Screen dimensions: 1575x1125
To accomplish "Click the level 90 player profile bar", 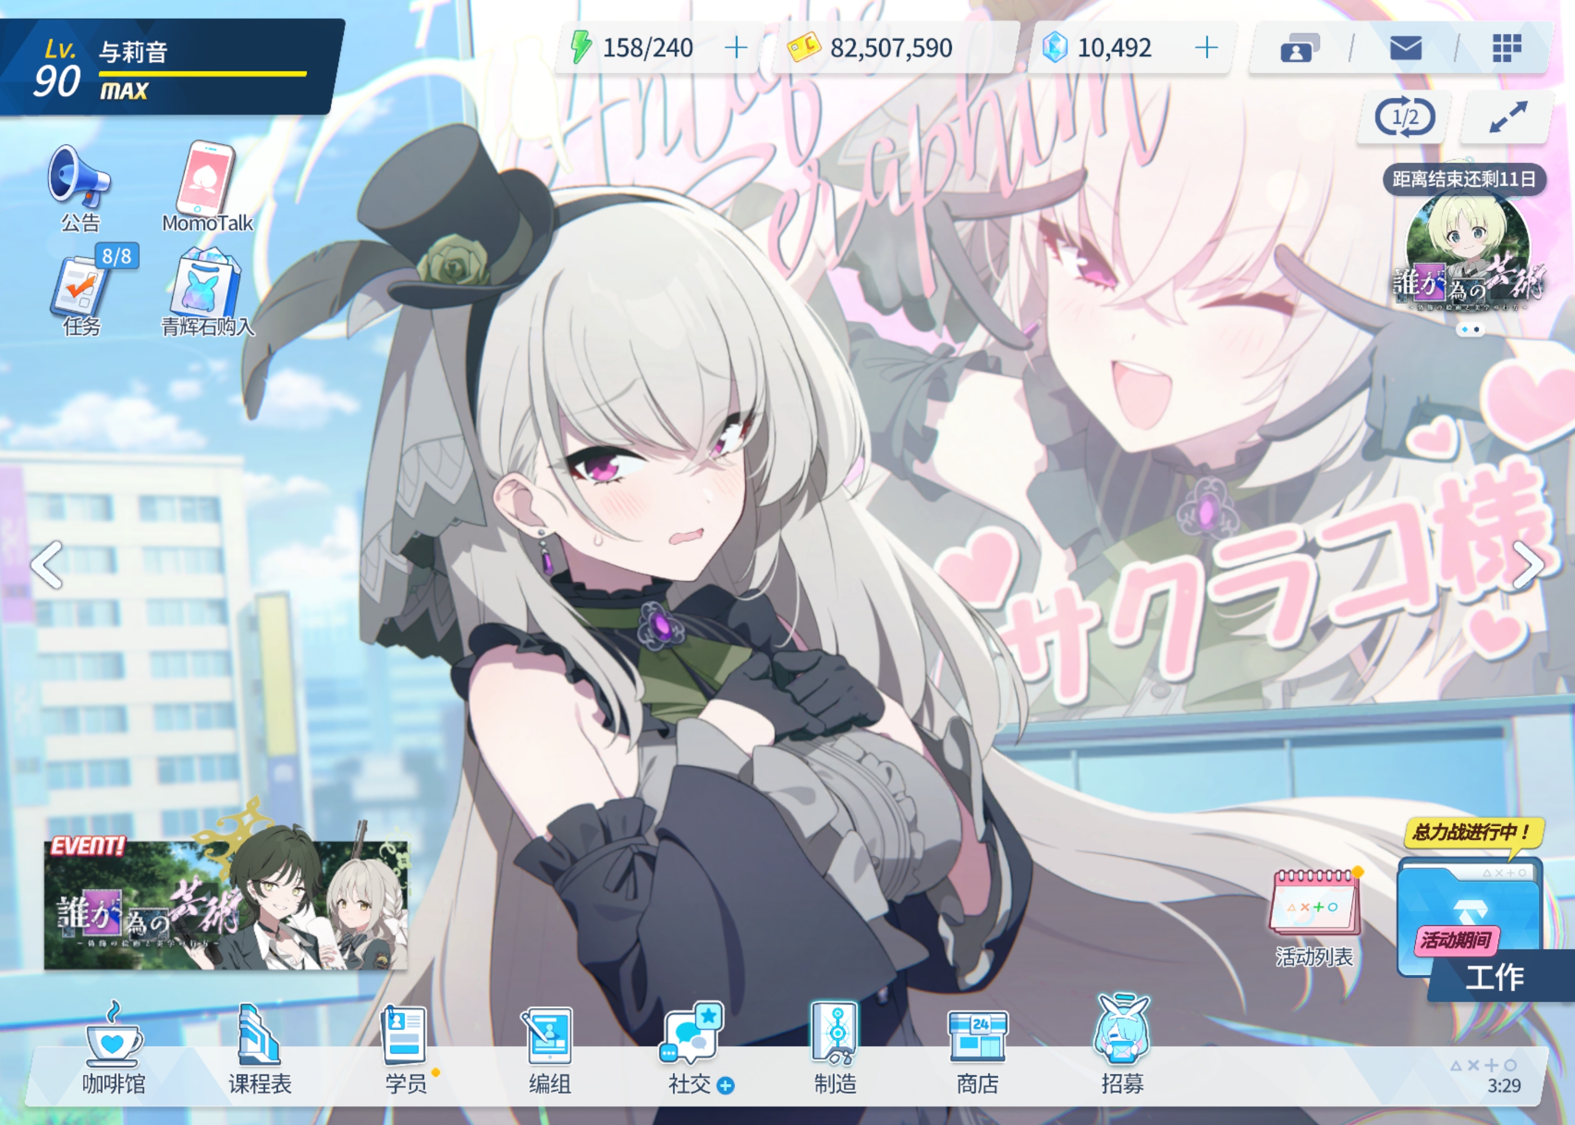I will (170, 67).
